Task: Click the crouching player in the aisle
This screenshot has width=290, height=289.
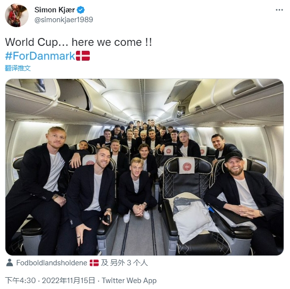Action: point(136,188)
